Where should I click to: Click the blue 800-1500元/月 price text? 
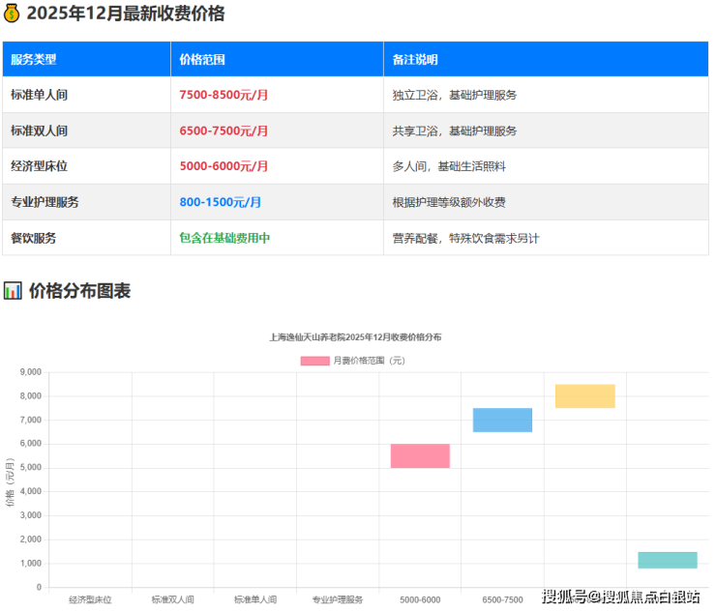coord(220,202)
